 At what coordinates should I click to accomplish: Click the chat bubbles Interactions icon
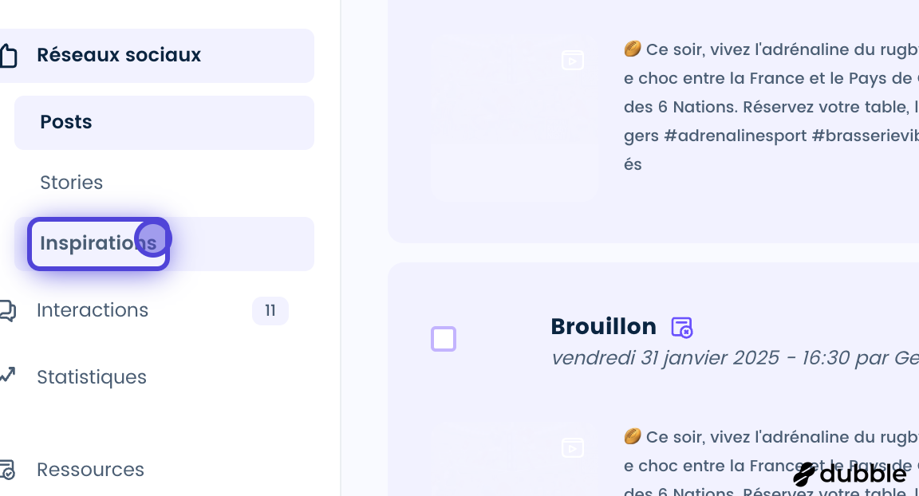point(8,310)
